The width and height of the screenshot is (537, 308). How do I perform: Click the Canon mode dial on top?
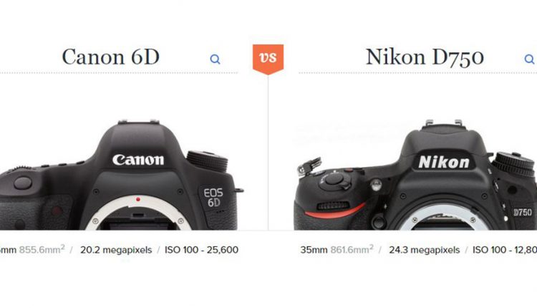207,161
